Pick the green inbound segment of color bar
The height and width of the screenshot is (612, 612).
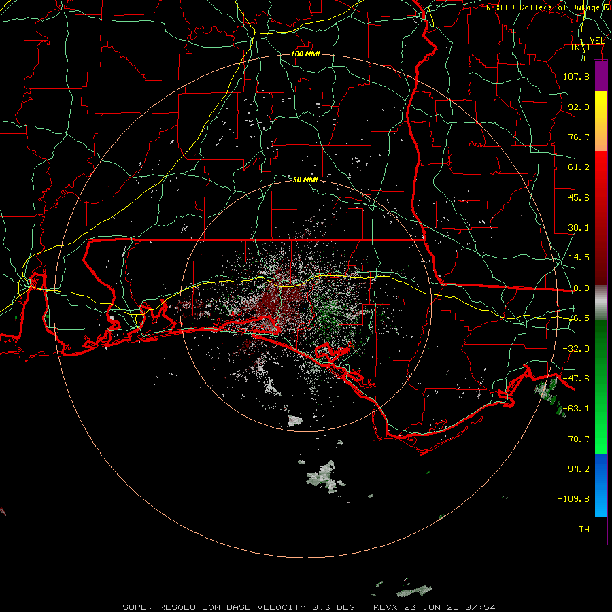[600, 386]
